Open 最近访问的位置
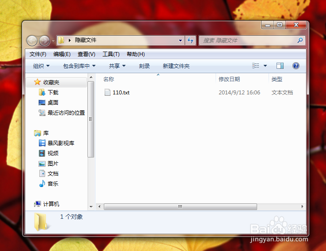The width and height of the screenshot is (326, 251). click(x=66, y=113)
